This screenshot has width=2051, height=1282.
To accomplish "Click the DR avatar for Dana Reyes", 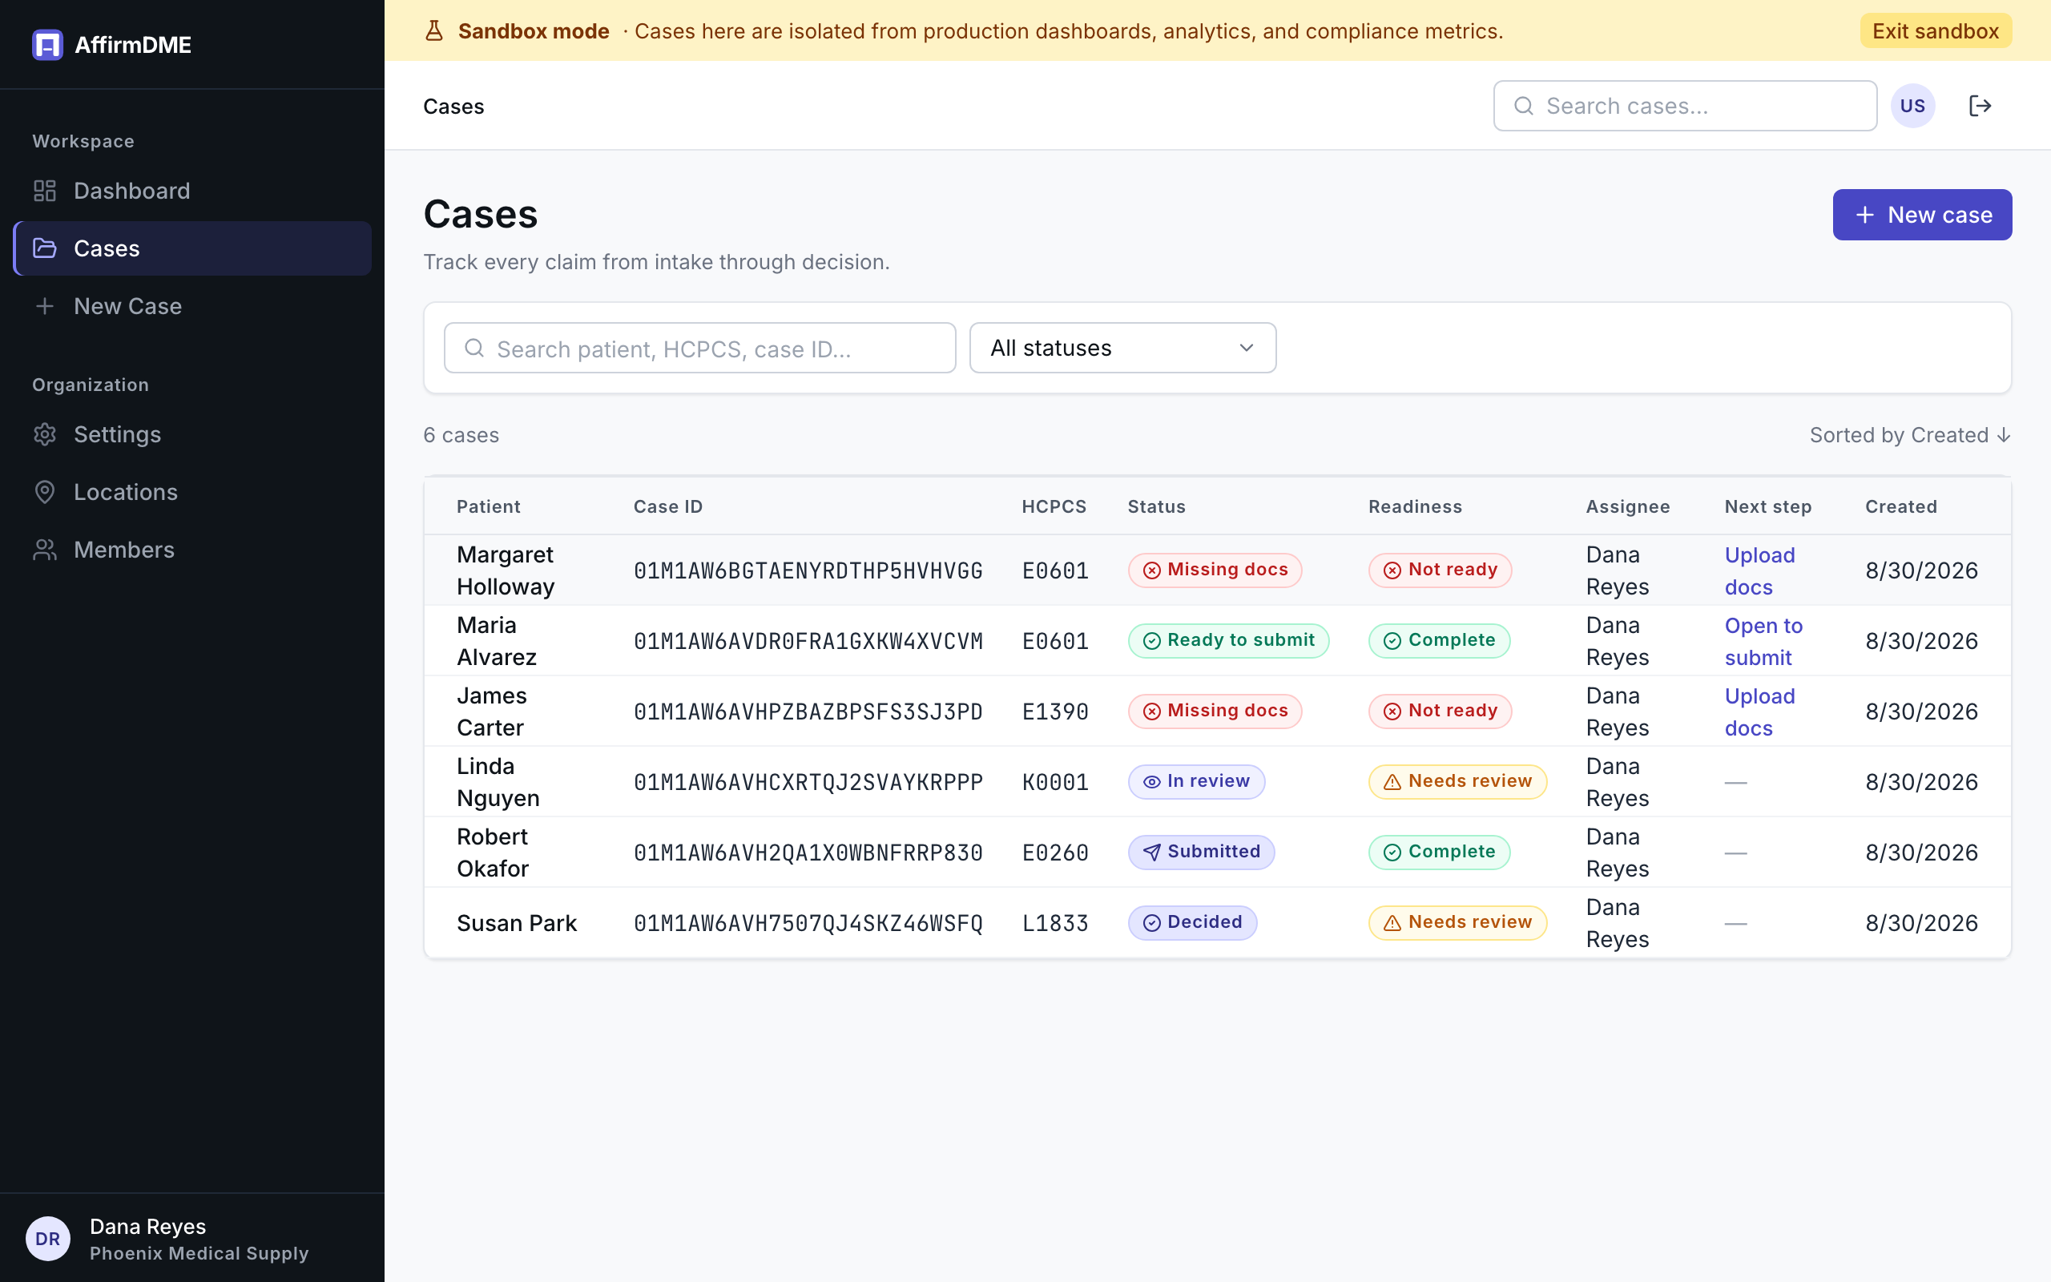I will point(48,1239).
